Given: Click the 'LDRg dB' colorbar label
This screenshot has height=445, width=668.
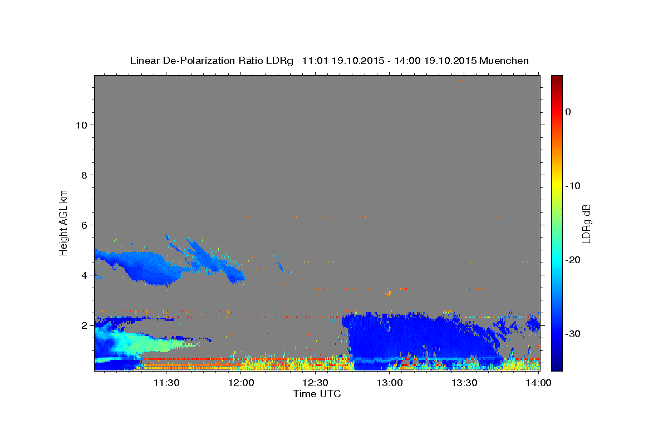Looking at the screenshot, I should [586, 223].
